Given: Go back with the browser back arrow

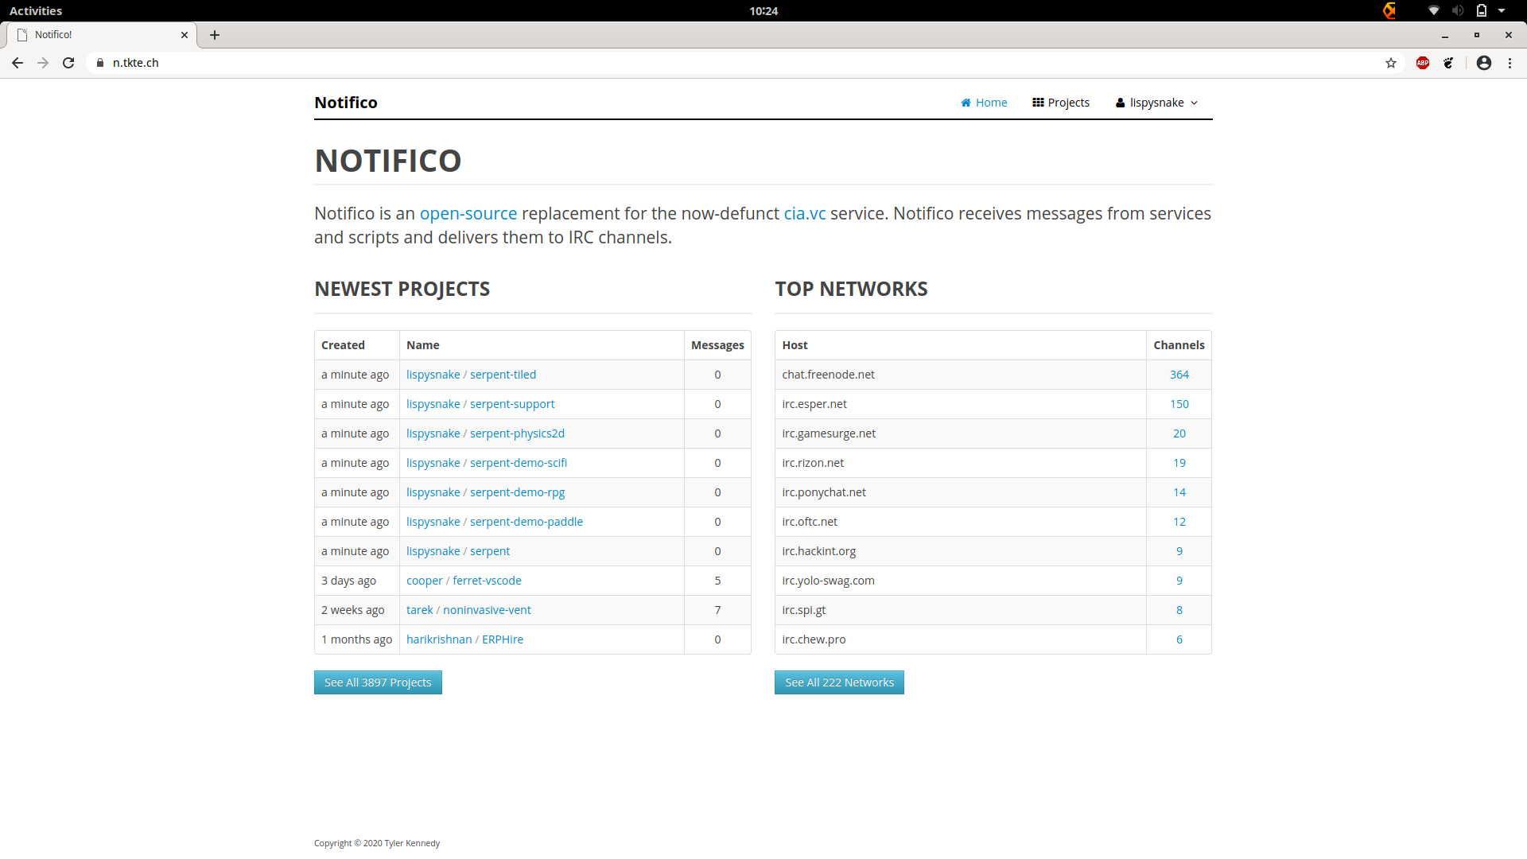Looking at the screenshot, I should (17, 63).
